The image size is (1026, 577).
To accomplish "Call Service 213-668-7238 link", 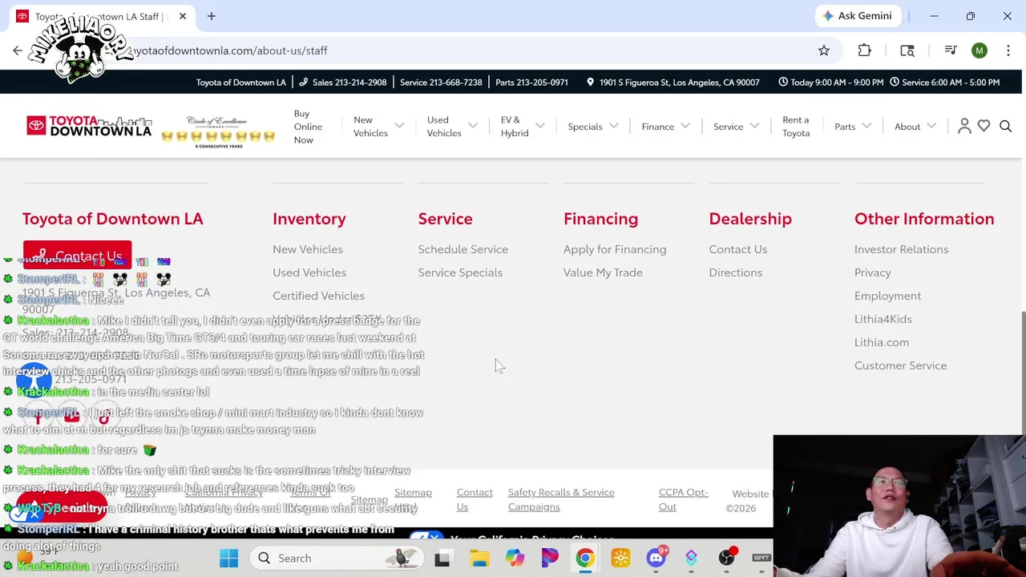I will (441, 82).
